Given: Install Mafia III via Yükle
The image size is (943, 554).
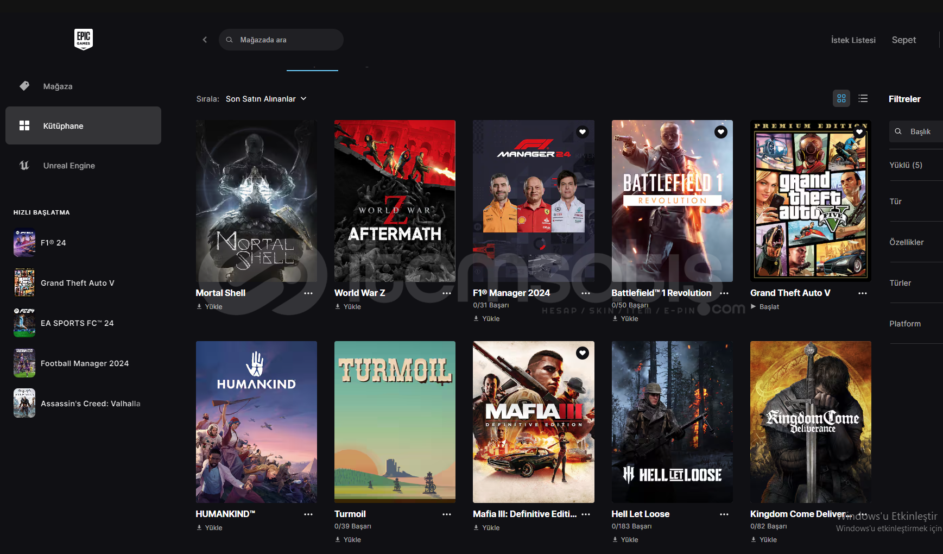Looking at the screenshot, I should [x=486, y=528].
